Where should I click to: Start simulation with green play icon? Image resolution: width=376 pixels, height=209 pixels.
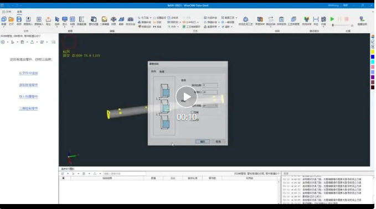coord(332,19)
